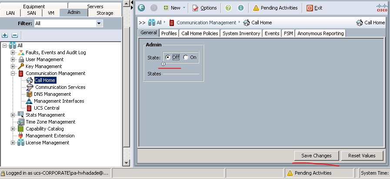The width and height of the screenshot is (390, 179).
Task: Click the greyed-out Forward arrow icon
Action: coord(154,8)
